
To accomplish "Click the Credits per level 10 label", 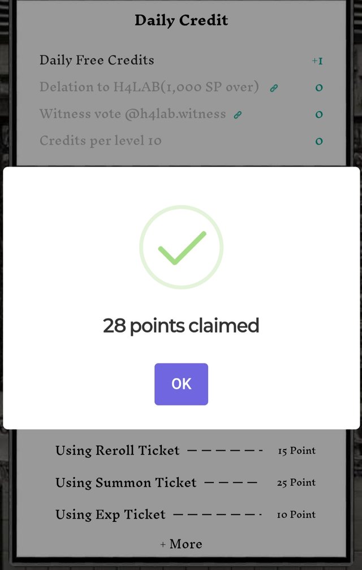I will click(x=100, y=141).
